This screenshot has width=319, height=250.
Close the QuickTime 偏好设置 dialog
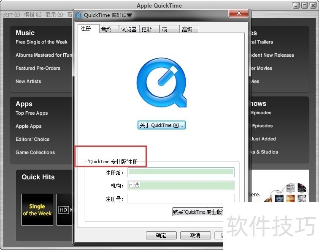point(239,14)
